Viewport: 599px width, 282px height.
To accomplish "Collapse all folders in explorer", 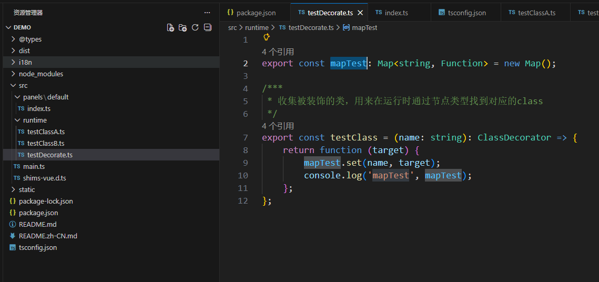I will point(208,27).
